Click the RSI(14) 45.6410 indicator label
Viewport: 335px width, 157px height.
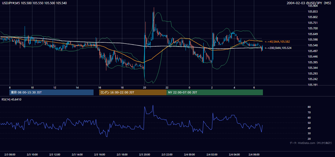pos(11,99)
